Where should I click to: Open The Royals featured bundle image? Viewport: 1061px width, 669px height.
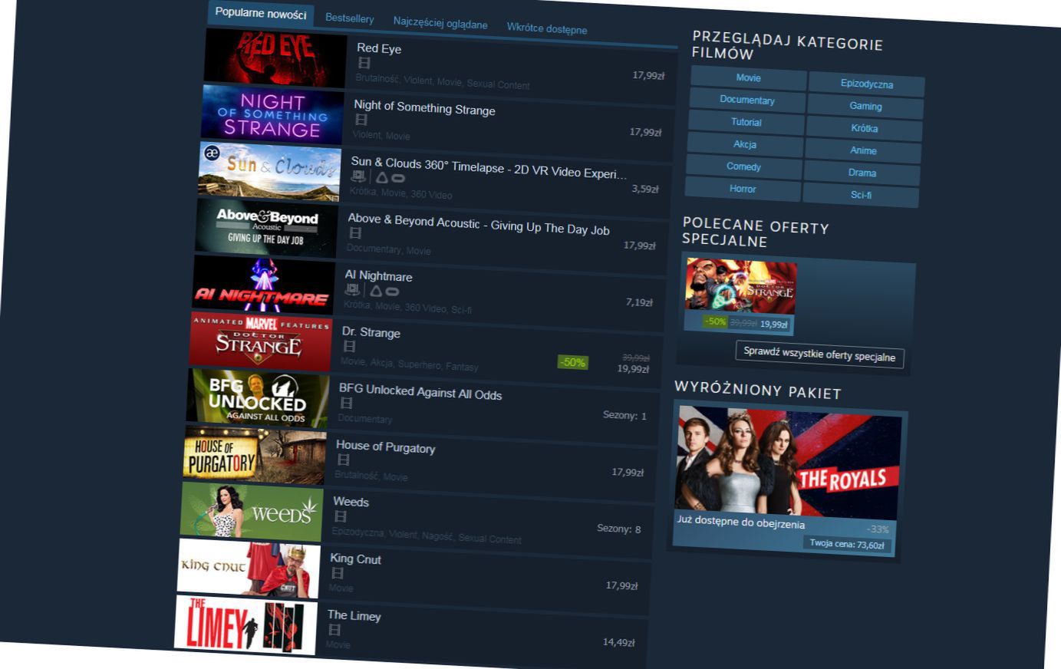click(x=788, y=463)
